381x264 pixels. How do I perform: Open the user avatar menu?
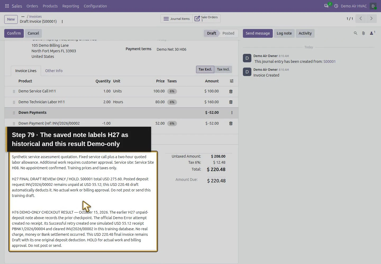[x=373, y=6]
